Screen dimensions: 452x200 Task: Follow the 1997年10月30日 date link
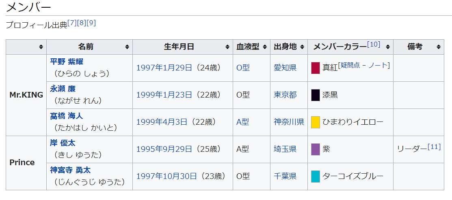click(x=167, y=176)
